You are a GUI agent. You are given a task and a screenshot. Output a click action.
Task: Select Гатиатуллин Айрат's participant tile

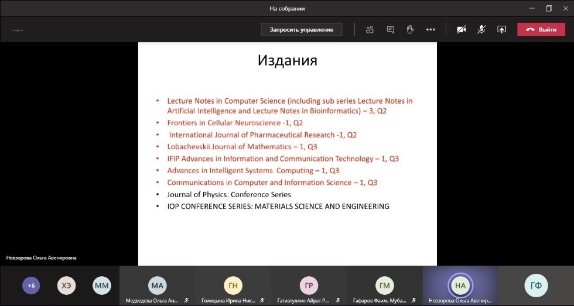308,286
